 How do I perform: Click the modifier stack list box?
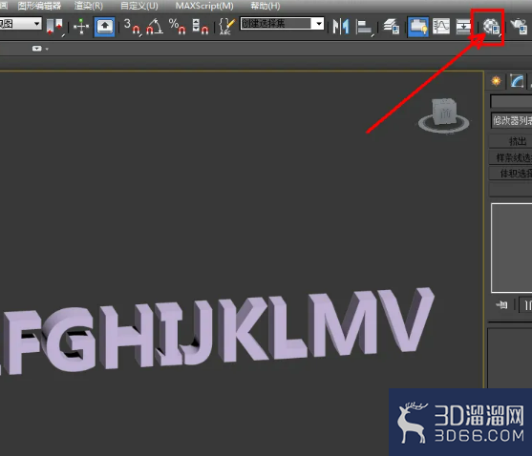[x=511, y=248]
